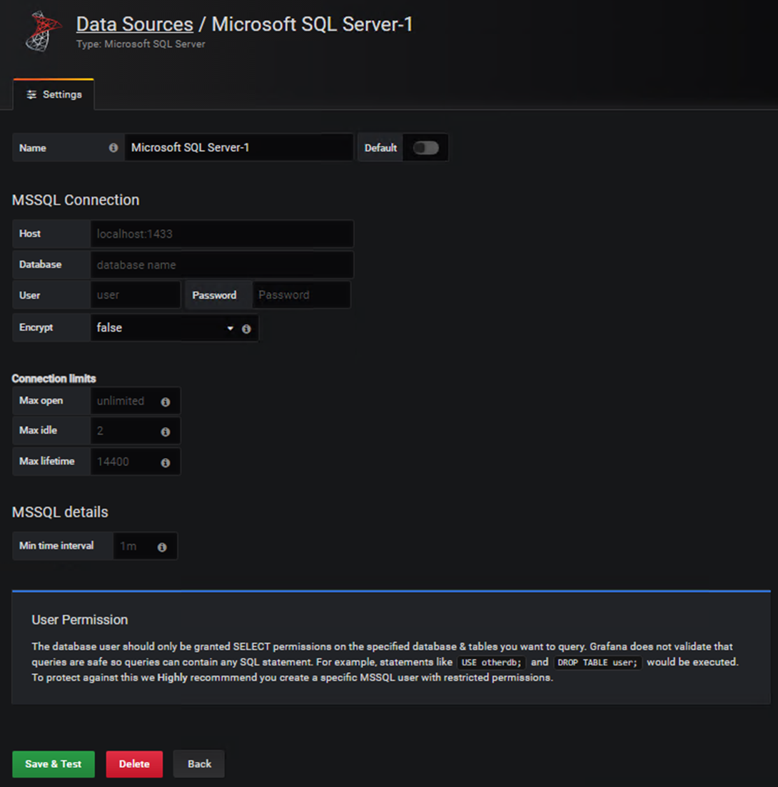Click the Host input field
The image size is (778, 787).
click(x=223, y=233)
